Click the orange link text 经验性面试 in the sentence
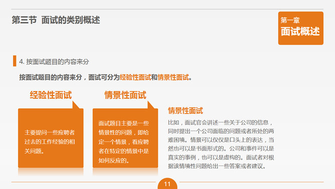This screenshot has height=189, width=335. pos(135,77)
